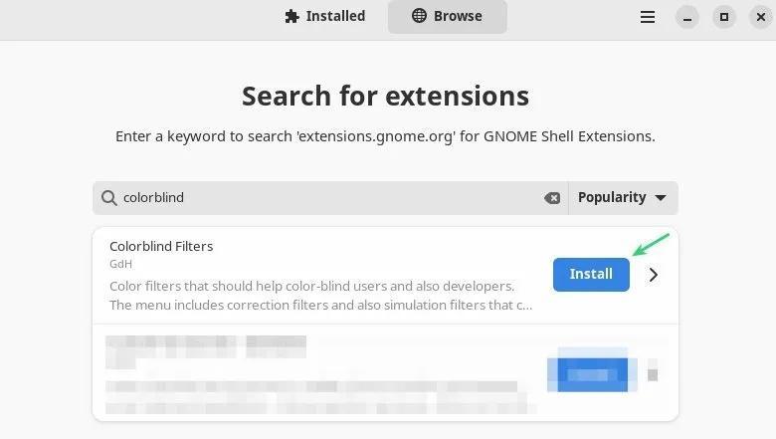Click the puzzle piece icon on Installed
The height and width of the screenshot is (439, 776).
[x=291, y=16]
